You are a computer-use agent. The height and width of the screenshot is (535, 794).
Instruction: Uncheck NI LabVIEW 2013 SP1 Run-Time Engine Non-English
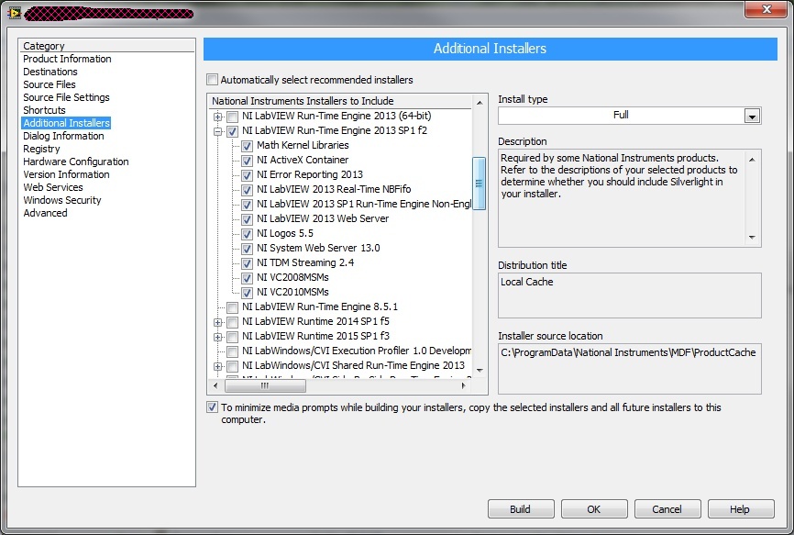pos(248,205)
